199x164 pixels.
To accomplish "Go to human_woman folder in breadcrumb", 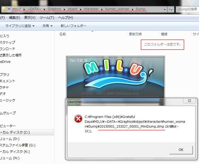I will [x=117, y=9].
